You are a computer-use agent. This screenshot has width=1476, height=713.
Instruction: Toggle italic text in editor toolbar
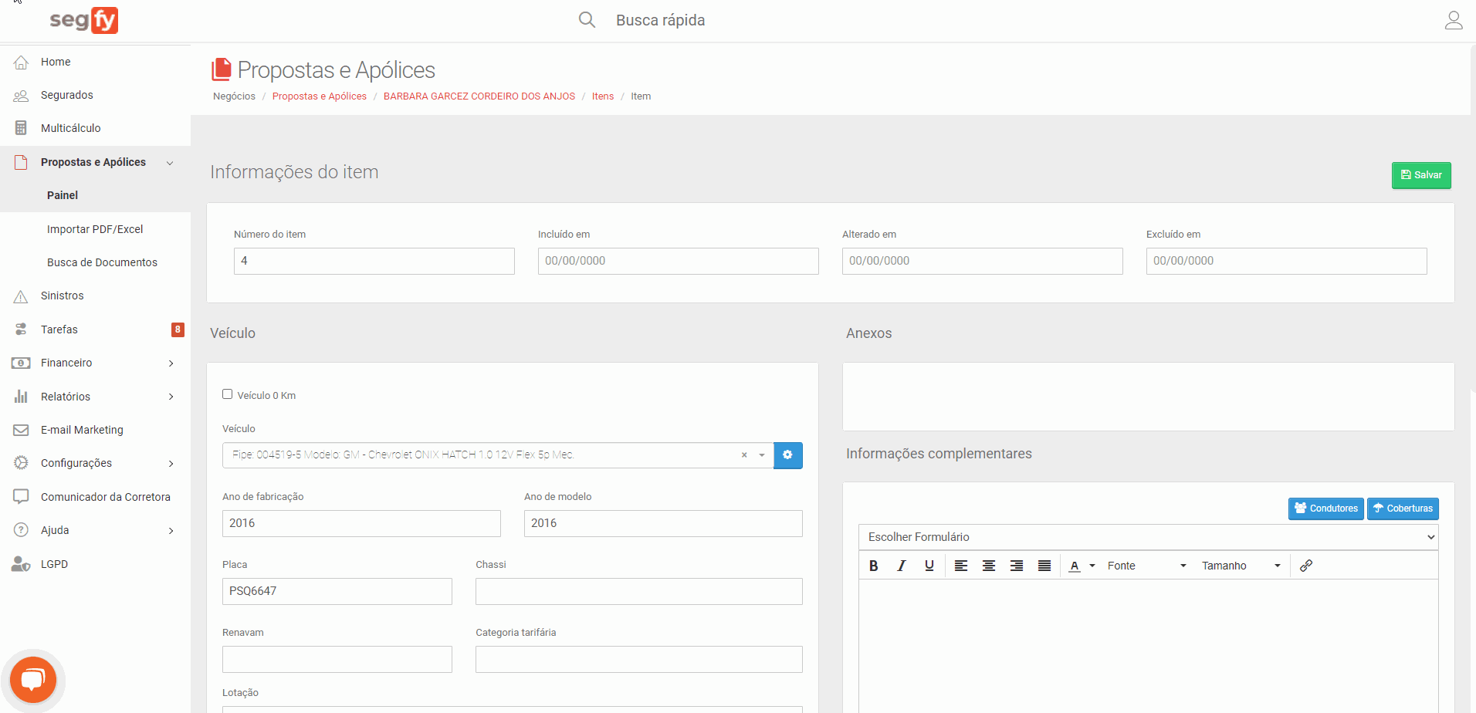(x=901, y=566)
